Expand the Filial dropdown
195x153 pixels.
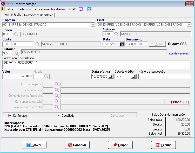pyautogui.click(x=189, y=25)
